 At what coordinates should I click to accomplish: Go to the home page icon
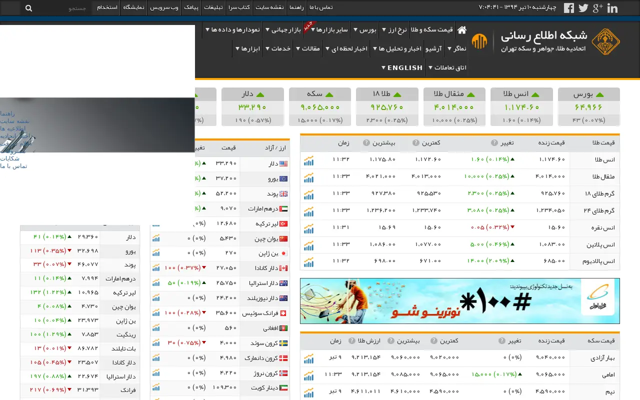coord(462,30)
